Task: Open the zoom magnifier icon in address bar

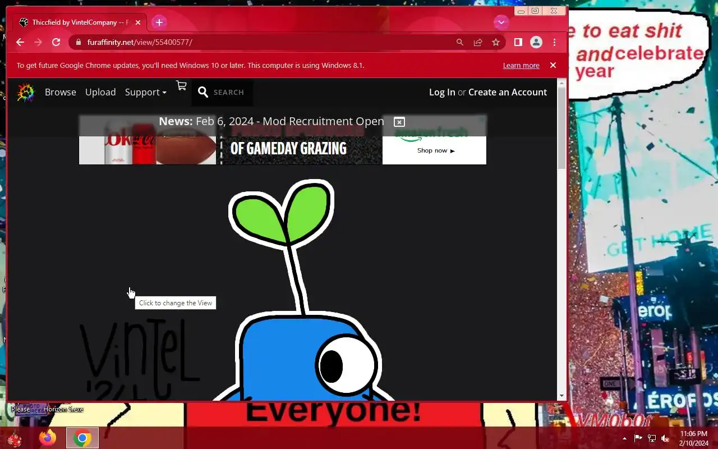Action: coord(460,42)
